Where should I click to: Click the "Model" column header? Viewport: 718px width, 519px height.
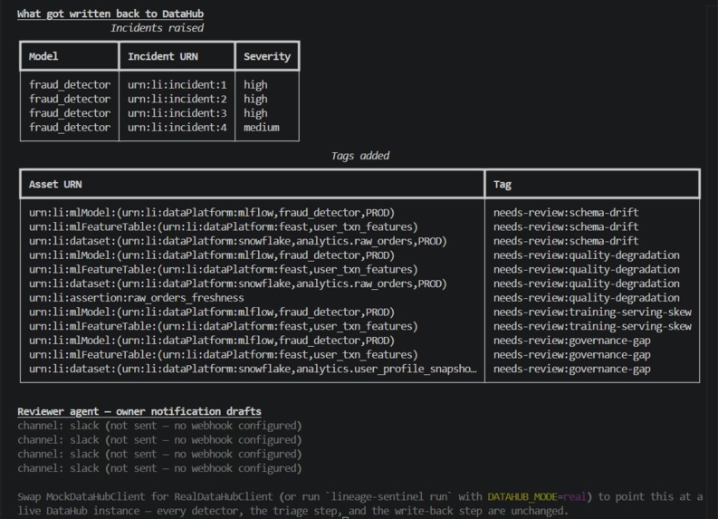click(43, 56)
